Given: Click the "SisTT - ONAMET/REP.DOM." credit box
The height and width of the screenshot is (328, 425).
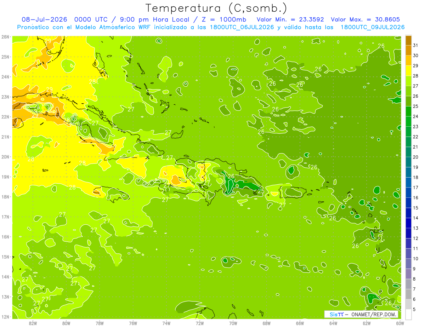Looking at the screenshot, I should [x=361, y=314].
